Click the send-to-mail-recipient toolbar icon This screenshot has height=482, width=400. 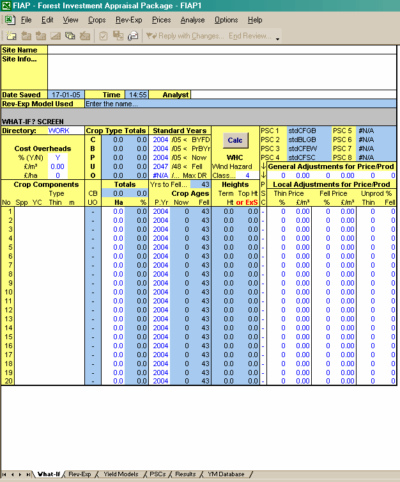(133, 36)
